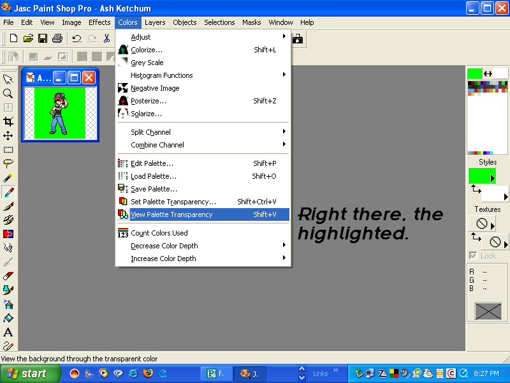Open the foreground style flyout arrow
The width and height of the screenshot is (510, 383).
pos(492,178)
